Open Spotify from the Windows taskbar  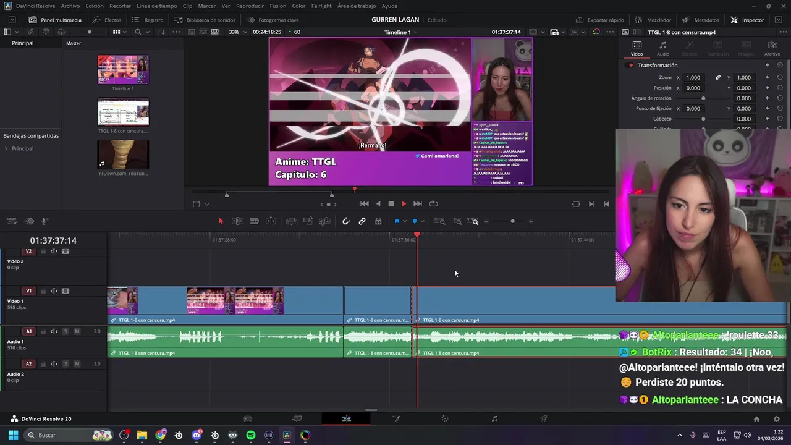point(251,435)
